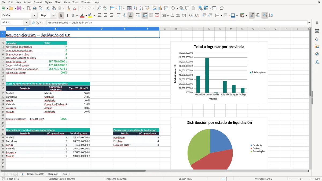Center text horizontally
Viewport: 322px width, 181px height.
coord(106,16)
